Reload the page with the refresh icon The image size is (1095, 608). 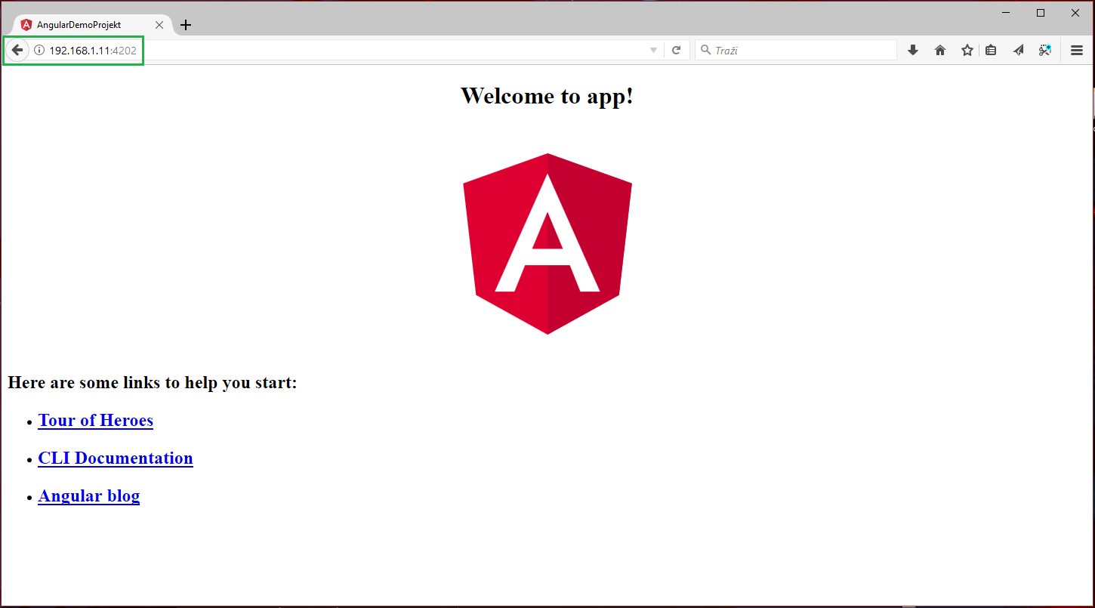[x=676, y=50]
